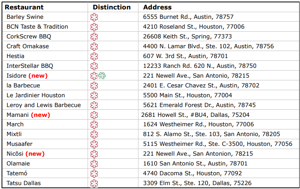Select the Le Jardinier Houston address cell

tap(187, 95)
